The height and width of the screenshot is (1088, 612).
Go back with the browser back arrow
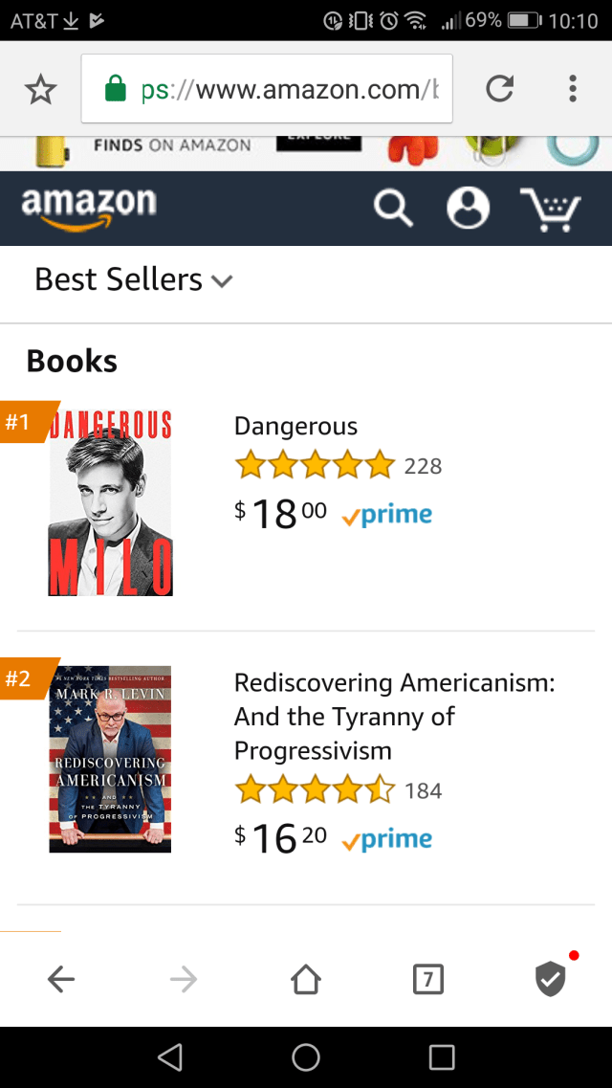click(61, 978)
